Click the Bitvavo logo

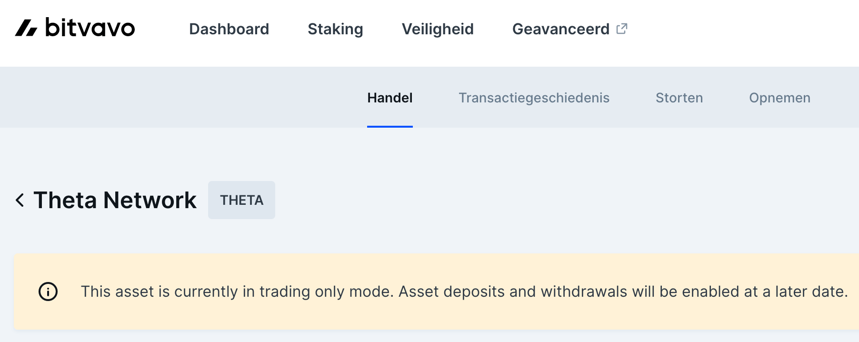coord(75,29)
